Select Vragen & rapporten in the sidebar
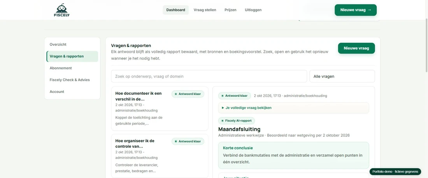This screenshot has height=178, width=428. (72, 56)
